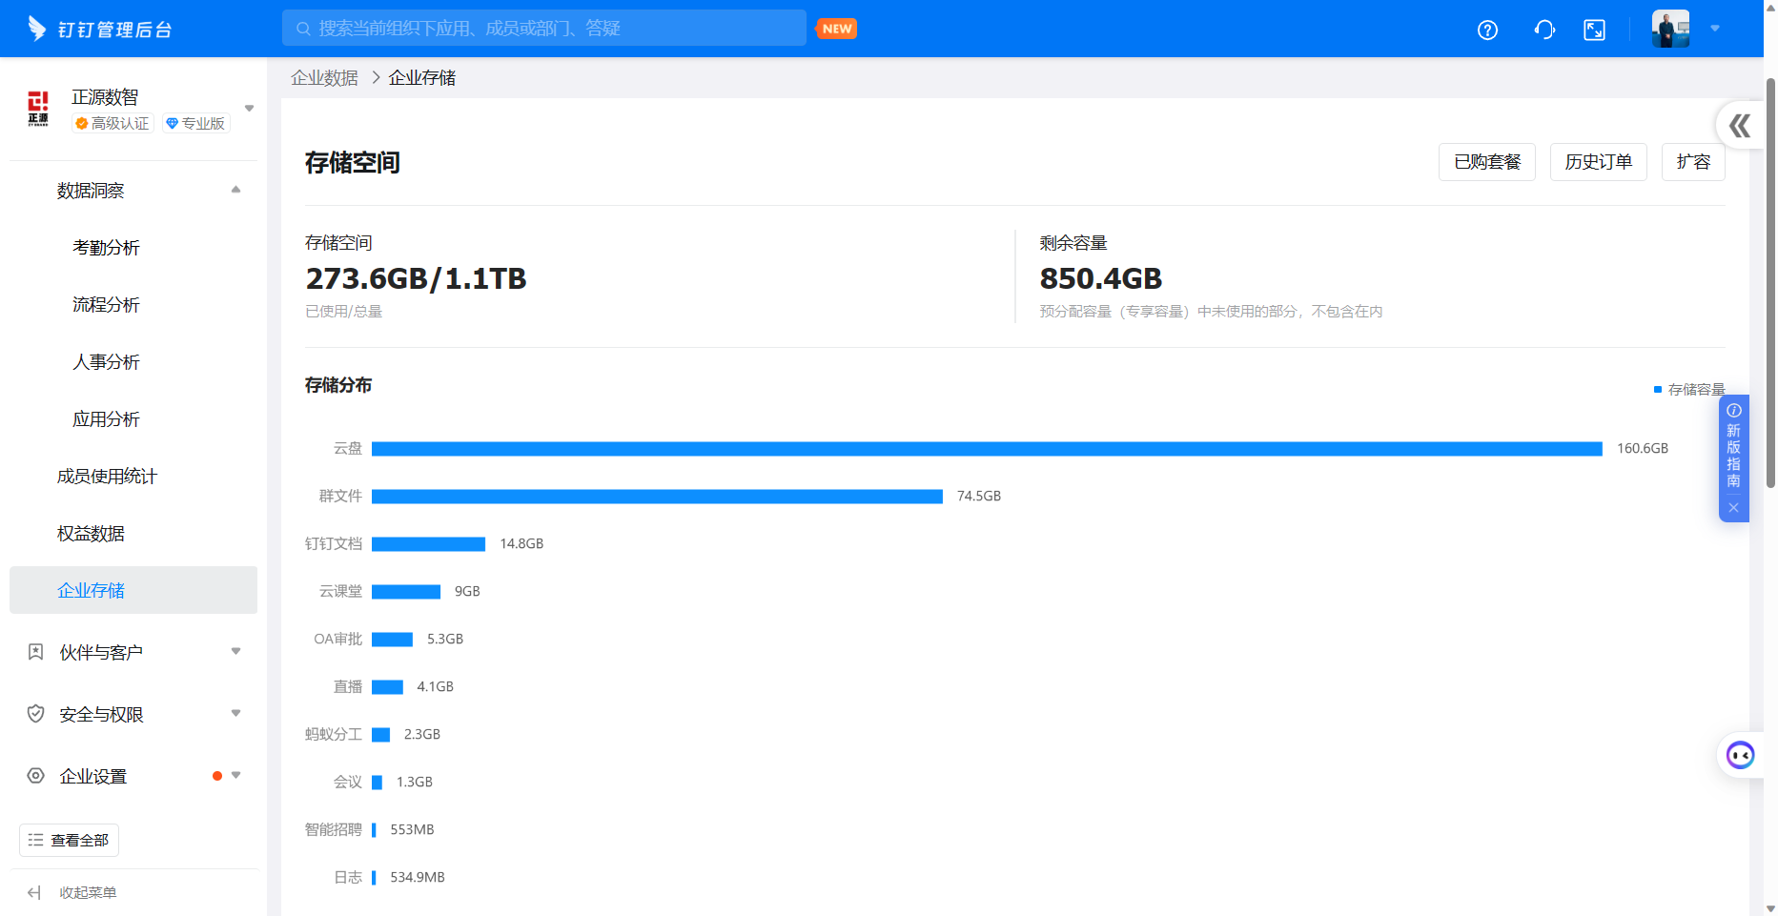Toggle the 存储容量 chart legend
Viewport: 1778px width, 916px height.
coord(1689,390)
